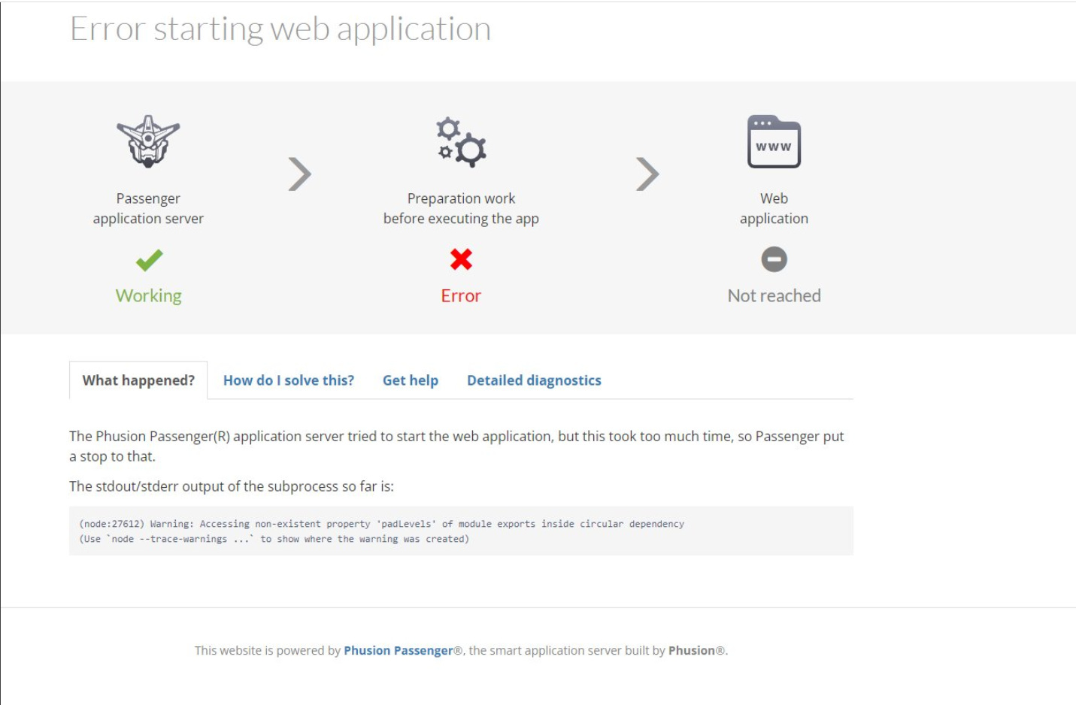This screenshot has height=705, width=1076.
Task: Show the Detailed diagnostics tab
Action: tap(534, 380)
